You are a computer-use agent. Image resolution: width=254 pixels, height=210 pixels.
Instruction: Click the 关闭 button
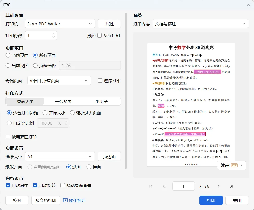[237, 200]
